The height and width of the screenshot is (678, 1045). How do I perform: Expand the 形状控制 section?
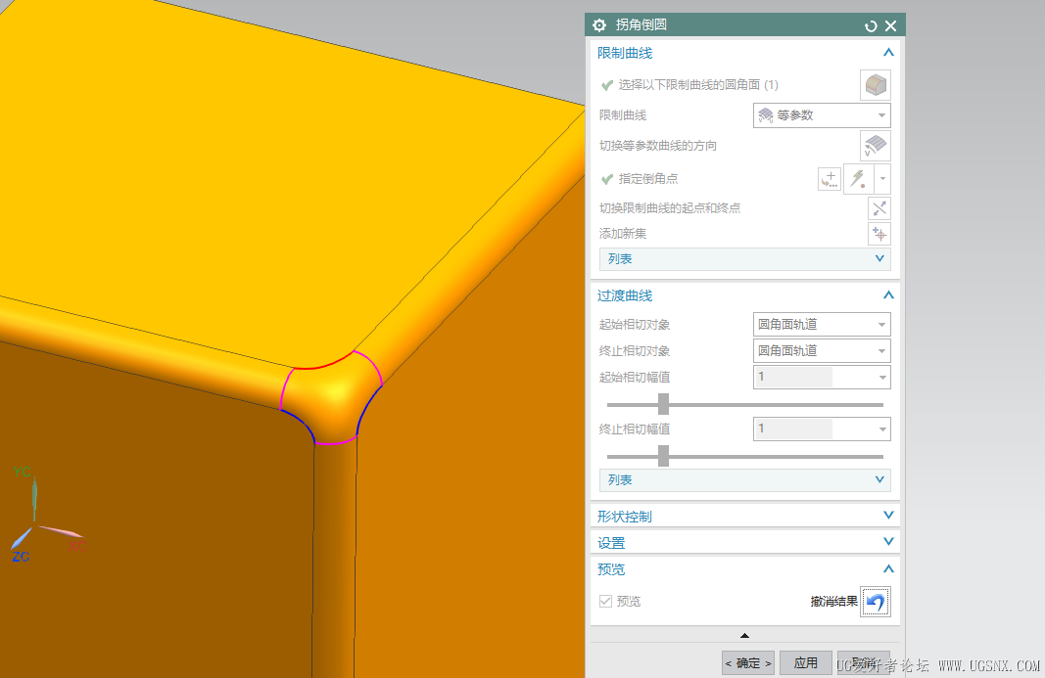[888, 515]
